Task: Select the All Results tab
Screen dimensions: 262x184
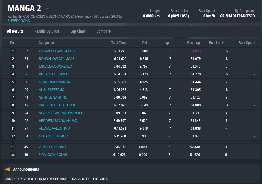Action: 15,31
